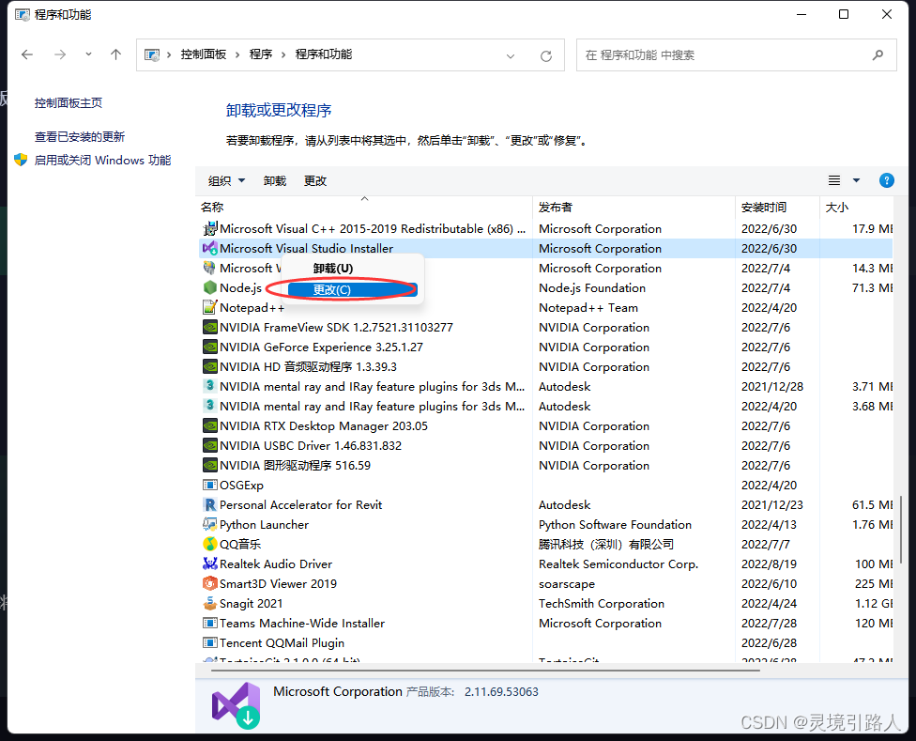Click the Forward navigation arrow

click(59, 54)
